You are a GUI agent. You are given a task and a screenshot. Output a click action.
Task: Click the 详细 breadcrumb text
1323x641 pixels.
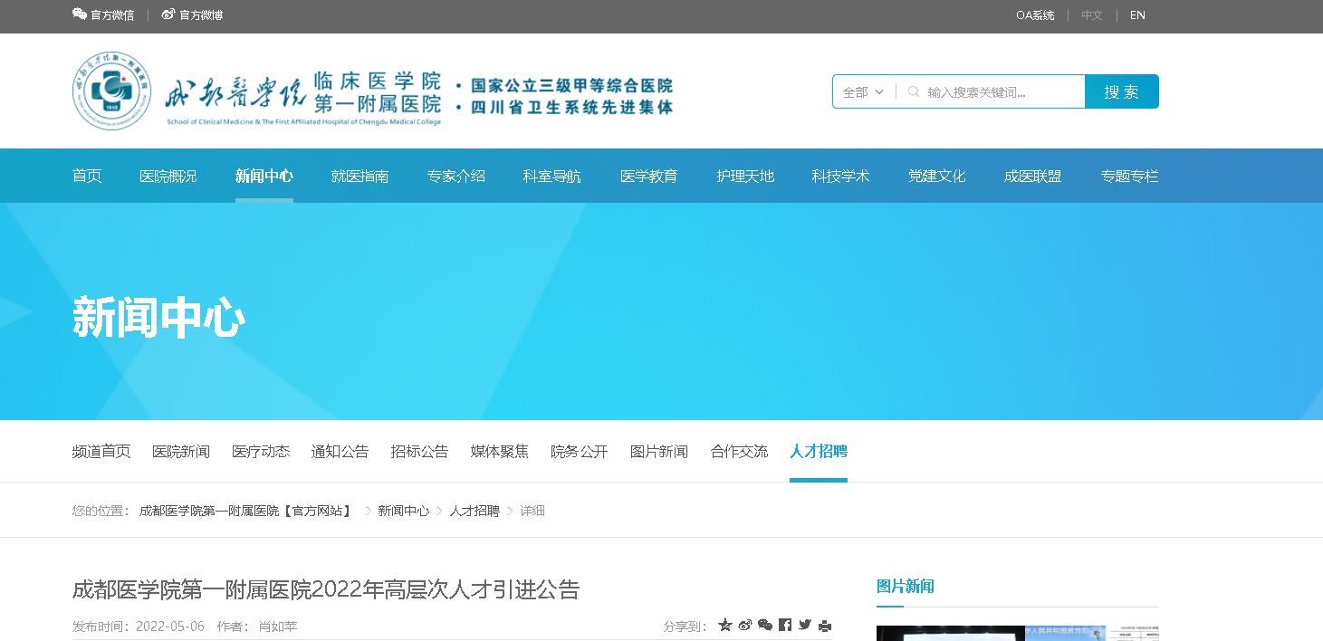click(532, 511)
